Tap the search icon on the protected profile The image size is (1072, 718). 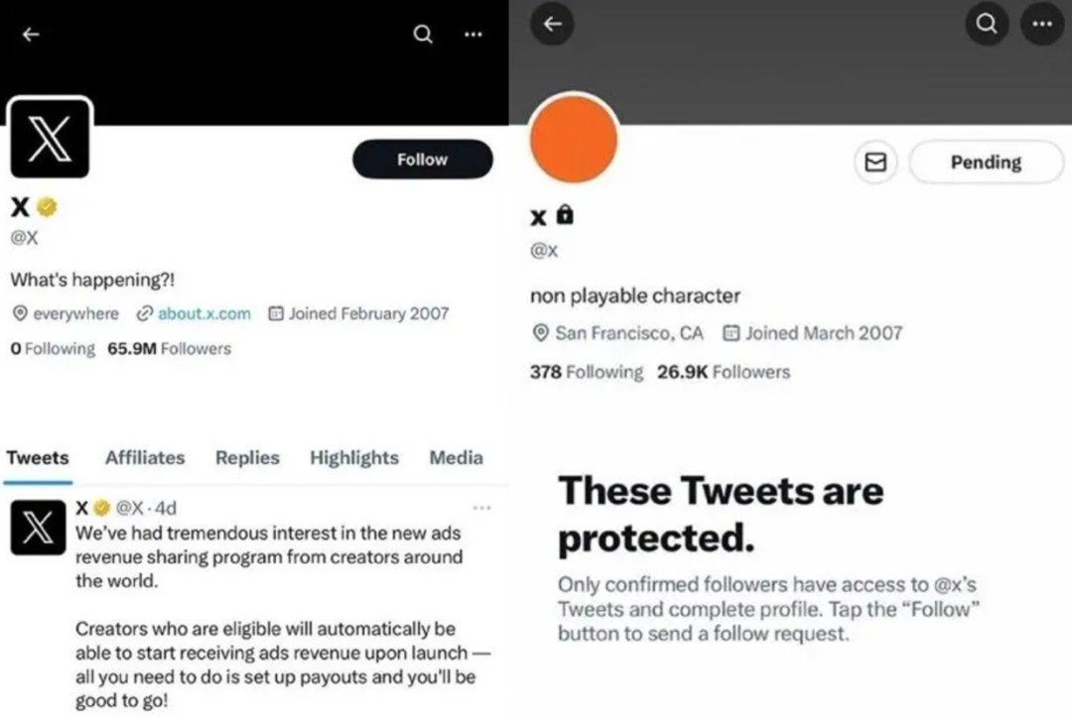point(987,25)
